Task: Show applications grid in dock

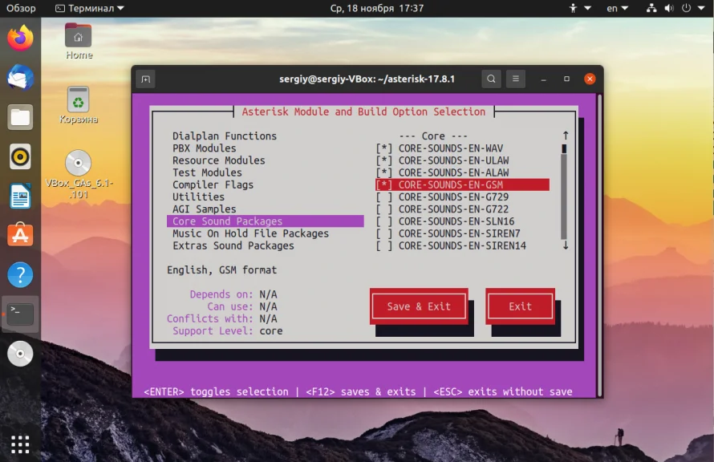Action: 20,442
